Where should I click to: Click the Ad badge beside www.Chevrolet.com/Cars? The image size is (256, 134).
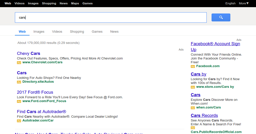point(19,63)
